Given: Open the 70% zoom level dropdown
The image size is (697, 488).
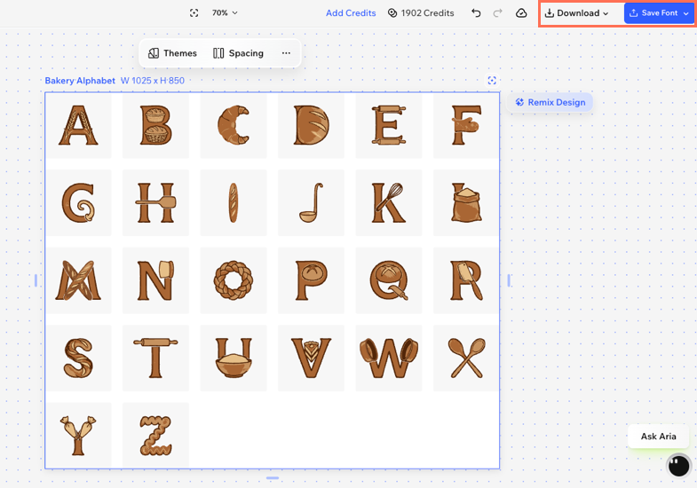Looking at the screenshot, I should tap(225, 13).
